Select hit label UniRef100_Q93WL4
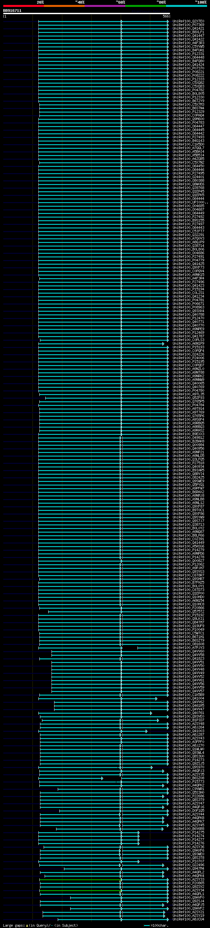Screen dimensions: 210x928 [188, 753]
